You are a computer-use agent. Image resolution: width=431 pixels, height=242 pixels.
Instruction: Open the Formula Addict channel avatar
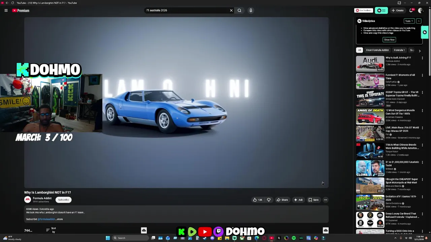pyautogui.click(x=28, y=200)
